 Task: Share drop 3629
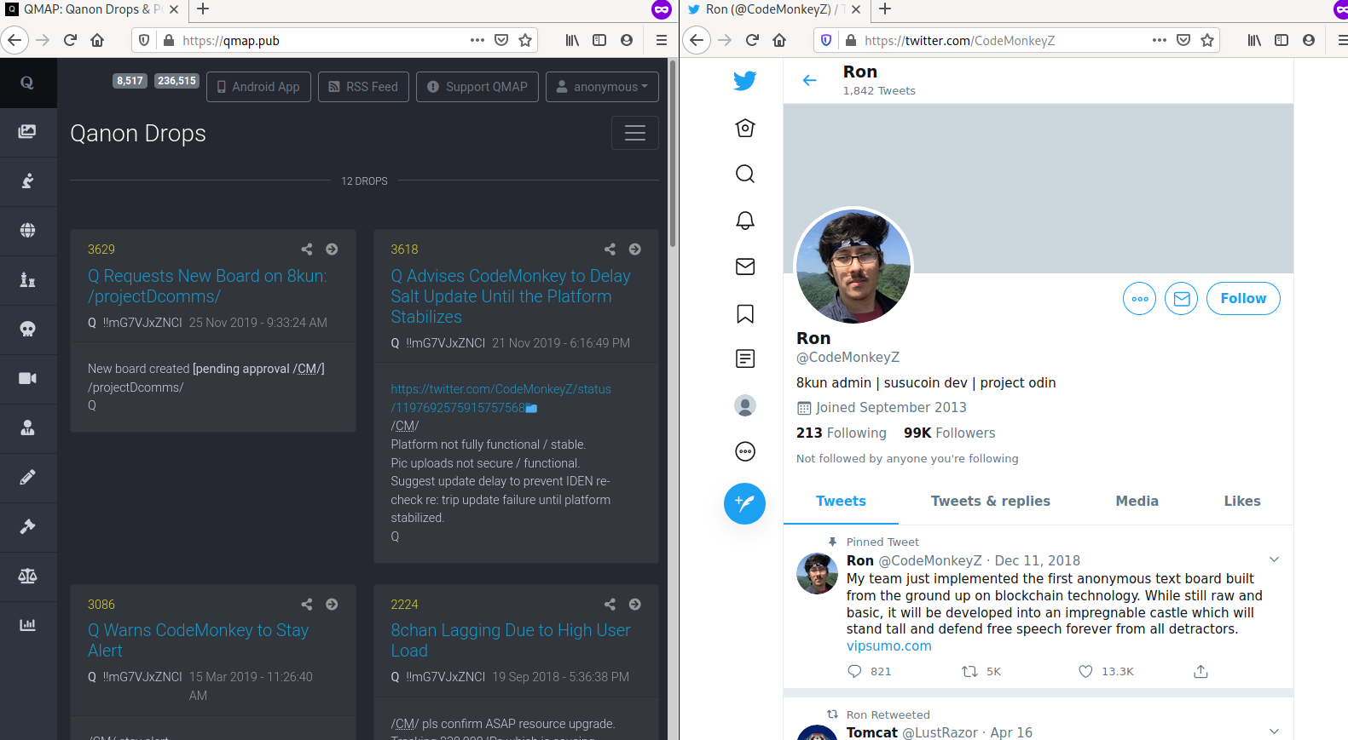point(307,250)
